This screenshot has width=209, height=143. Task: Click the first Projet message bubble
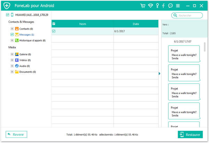184,54
